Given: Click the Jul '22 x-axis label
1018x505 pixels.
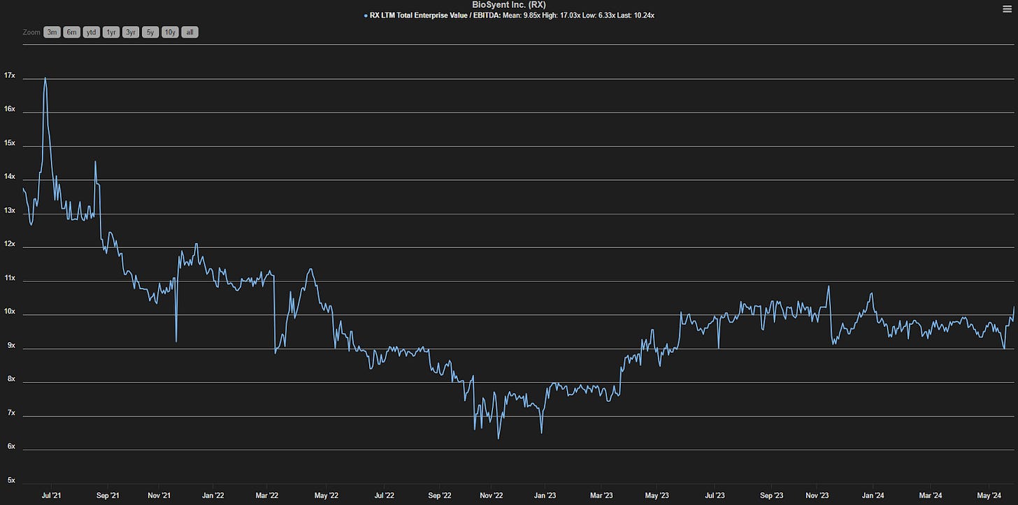Looking at the screenshot, I should [385, 495].
